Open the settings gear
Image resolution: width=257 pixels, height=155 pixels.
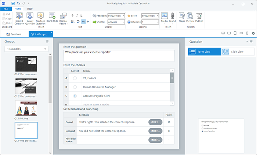(253, 33)
